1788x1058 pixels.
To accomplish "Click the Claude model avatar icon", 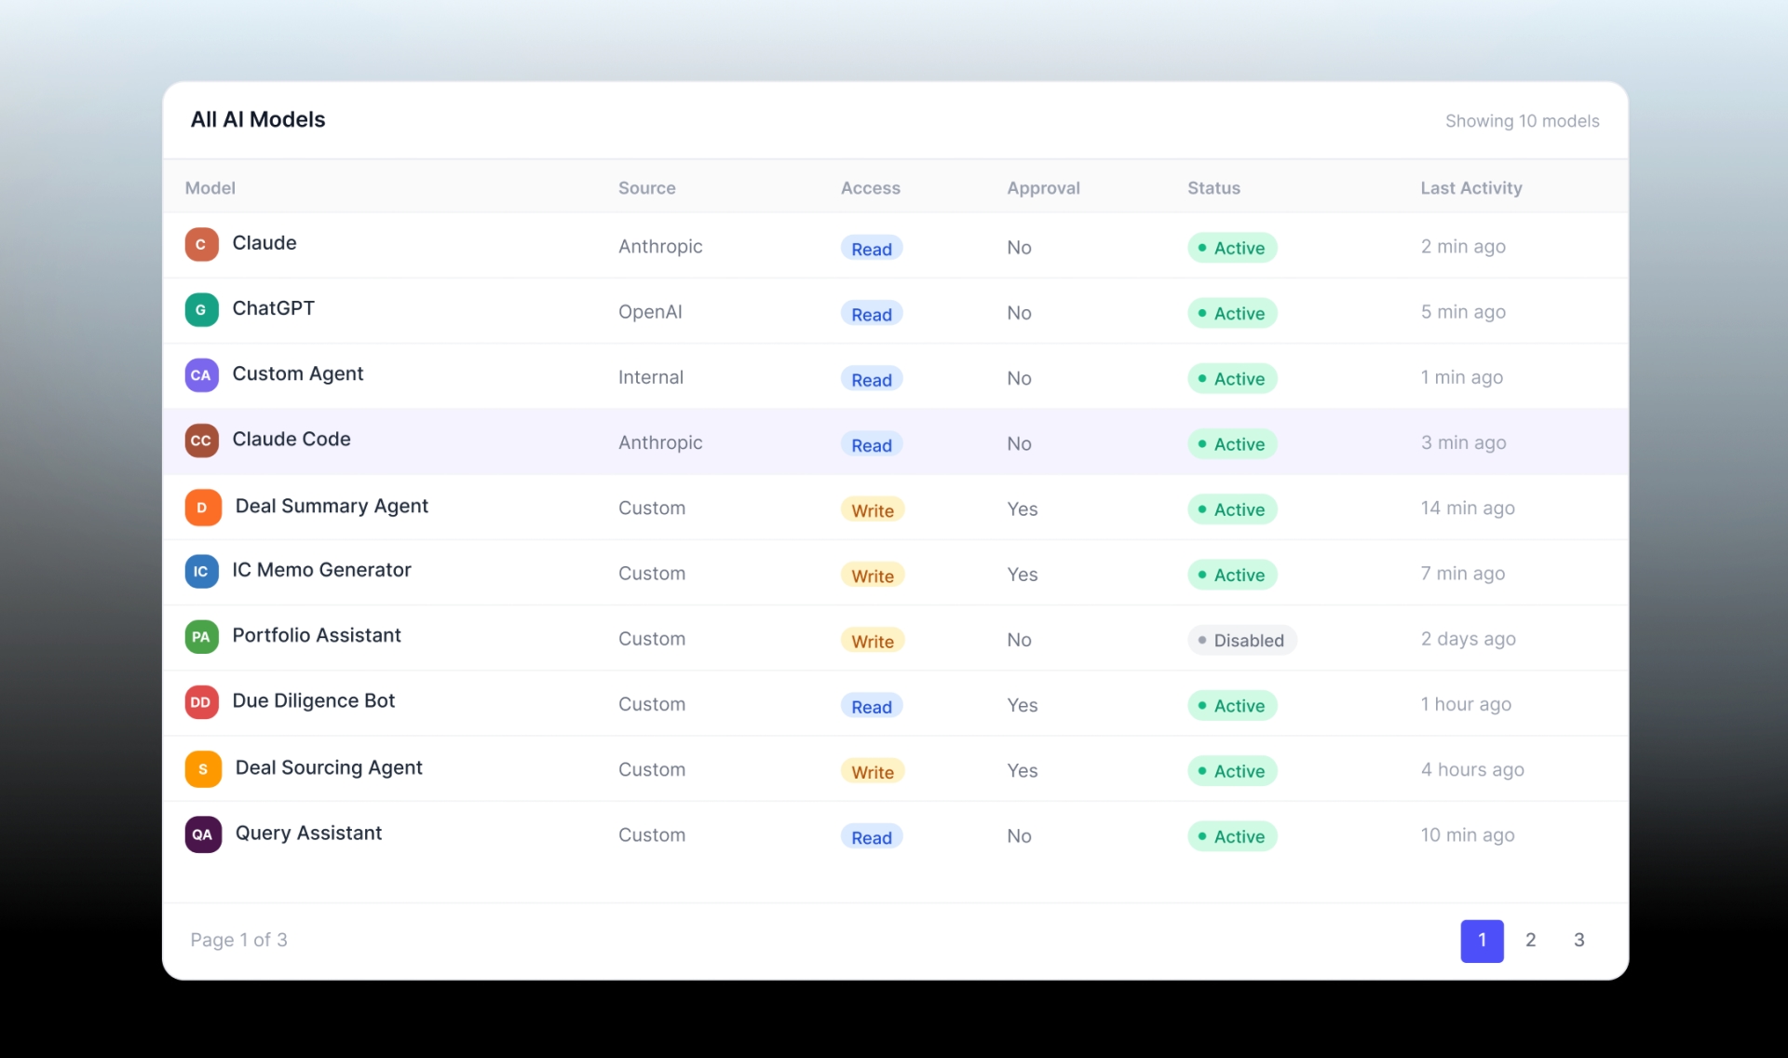I will tap(201, 245).
